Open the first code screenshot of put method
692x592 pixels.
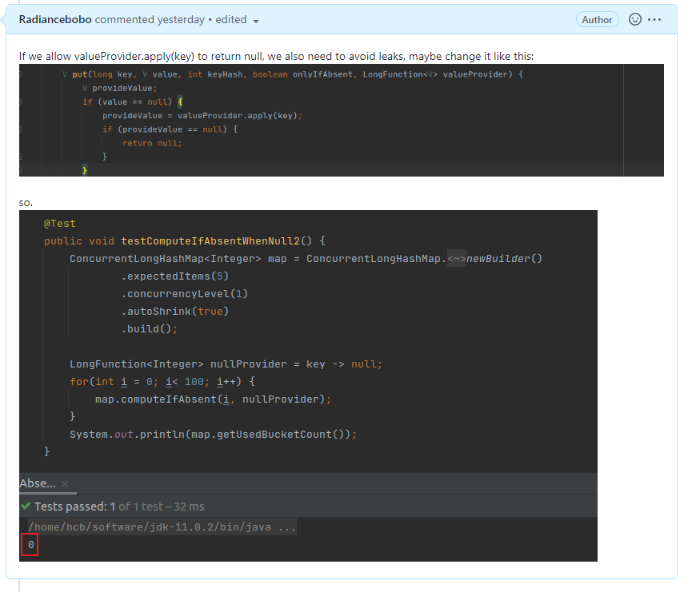341,121
